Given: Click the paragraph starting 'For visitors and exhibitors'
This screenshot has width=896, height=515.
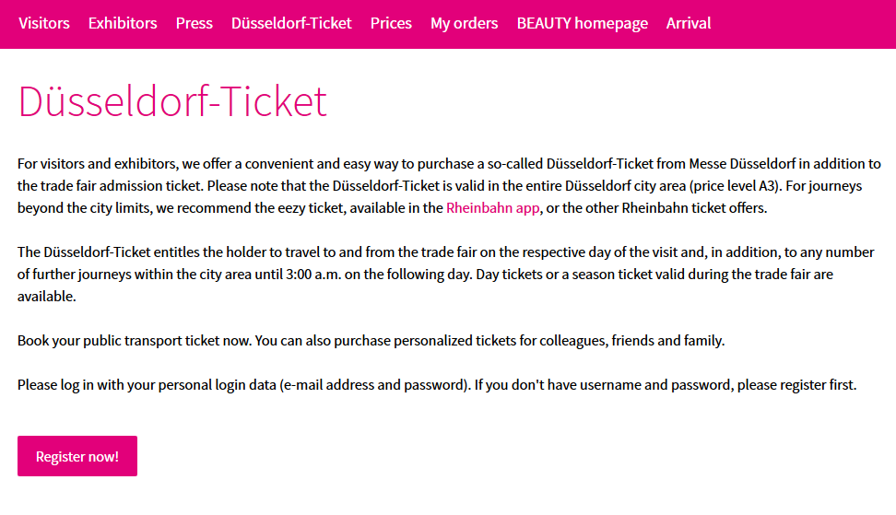Looking at the screenshot, I should click(449, 185).
